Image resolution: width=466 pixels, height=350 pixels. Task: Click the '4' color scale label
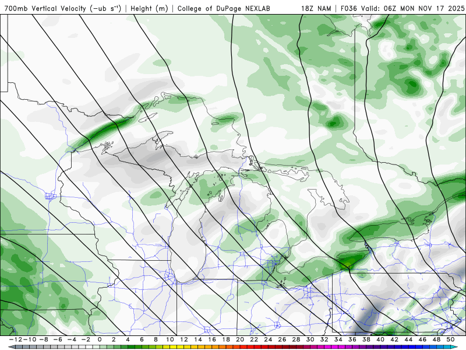coord(128,339)
